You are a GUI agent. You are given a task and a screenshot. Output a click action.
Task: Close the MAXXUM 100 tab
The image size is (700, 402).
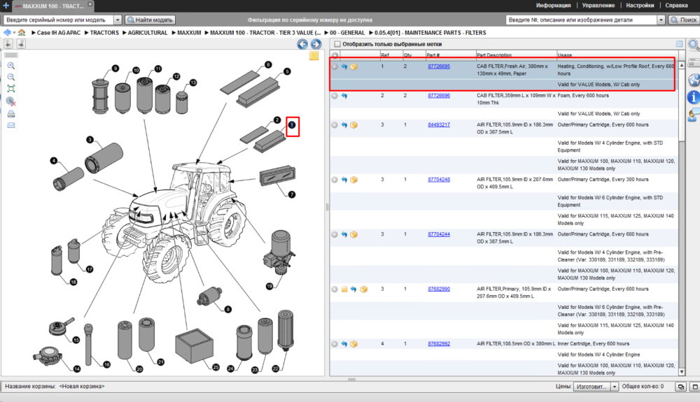pos(90,4)
